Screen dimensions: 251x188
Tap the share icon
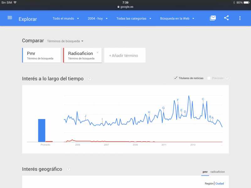click(x=226, y=18)
